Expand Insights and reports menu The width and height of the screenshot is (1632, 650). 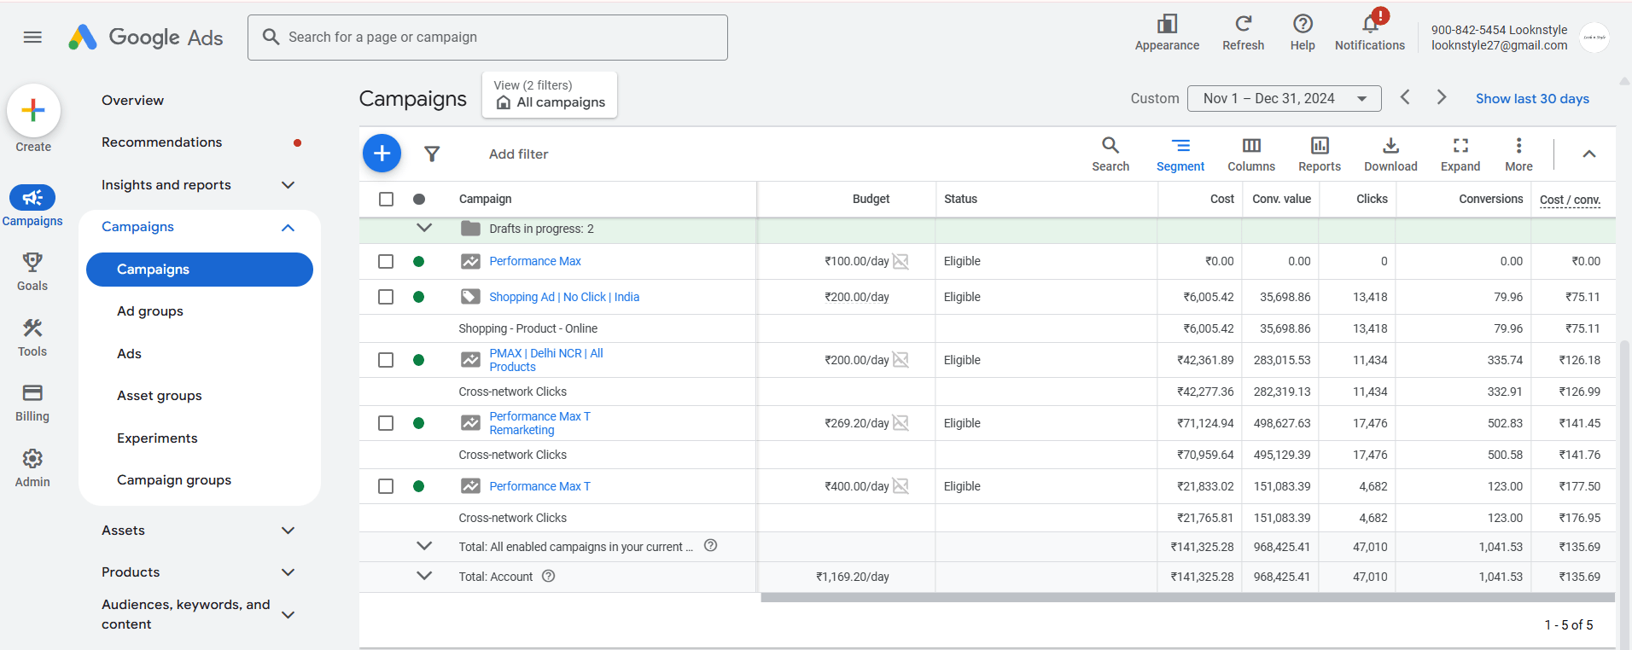[288, 185]
